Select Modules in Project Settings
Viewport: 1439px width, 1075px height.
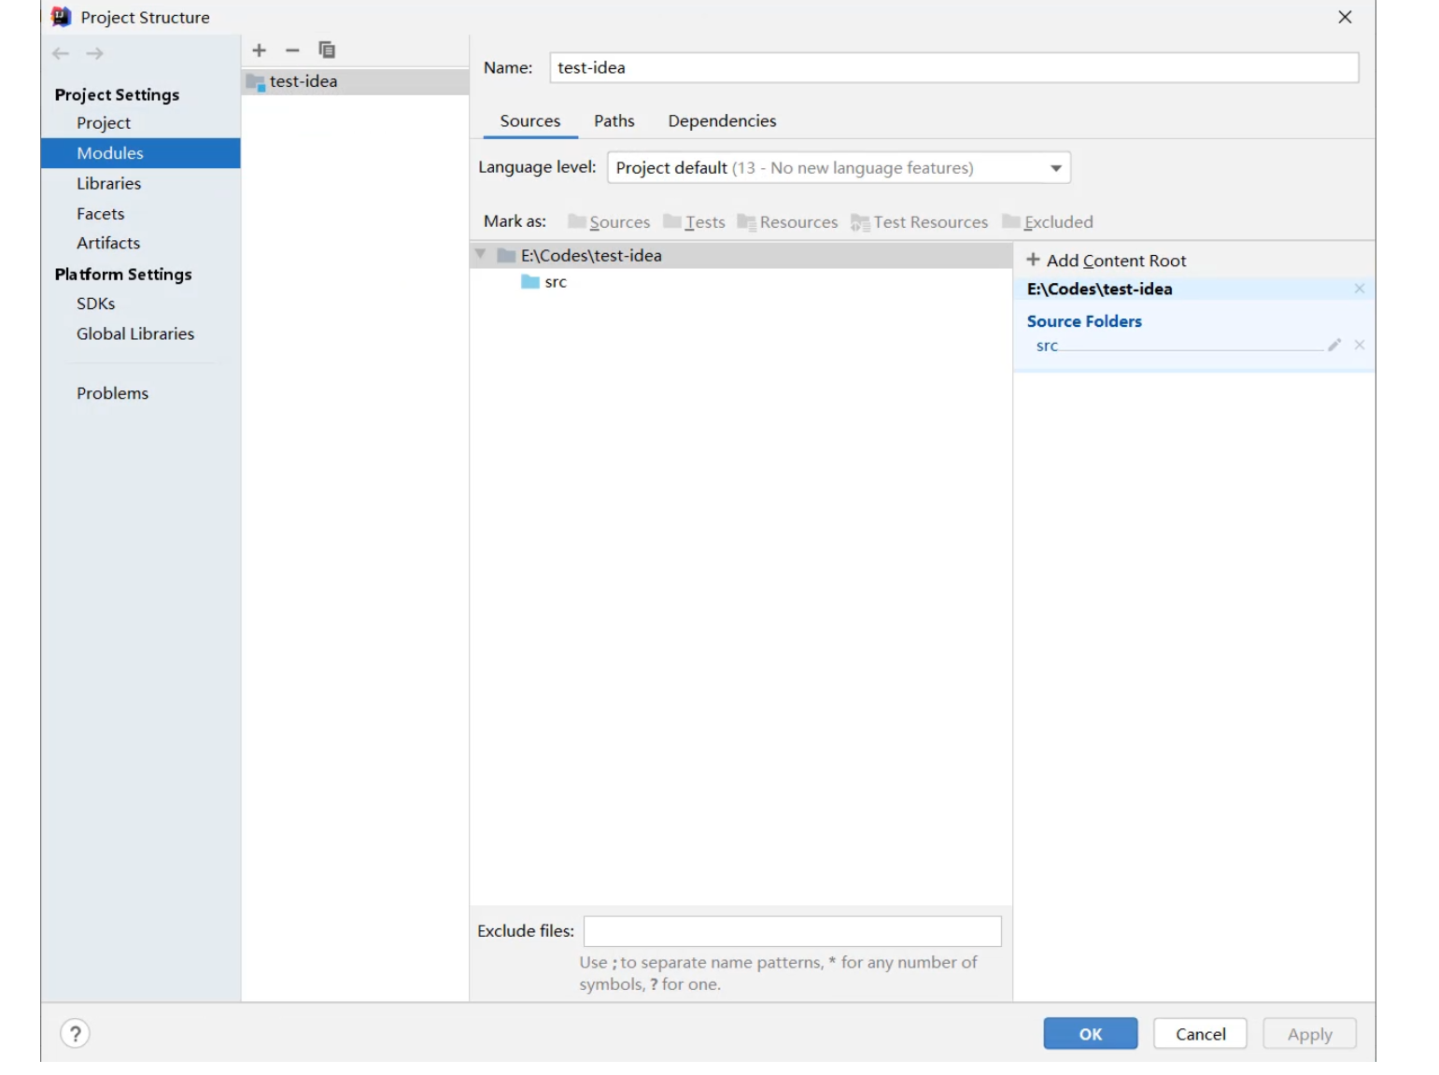click(x=140, y=153)
